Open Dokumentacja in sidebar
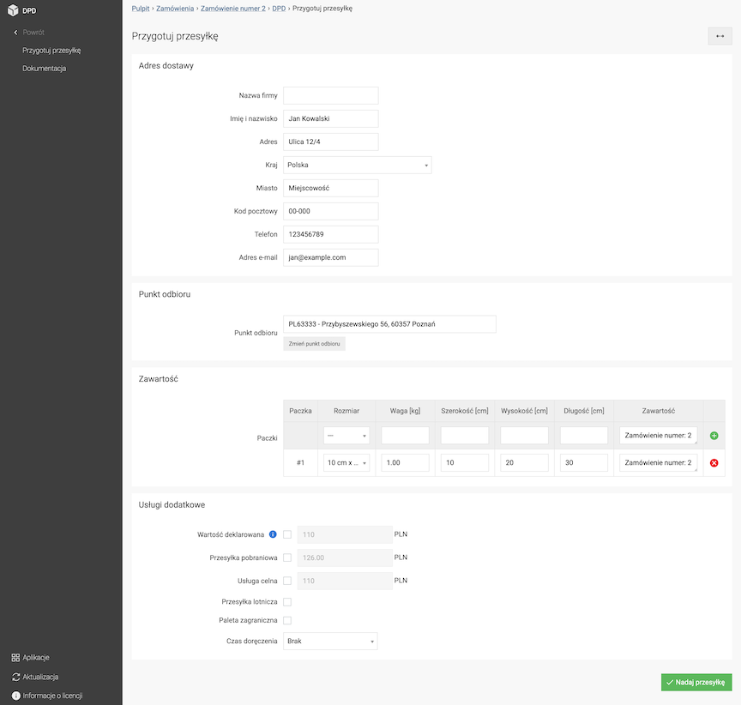Image resolution: width=741 pixels, height=705 pixels. click(x=45, y=69)
